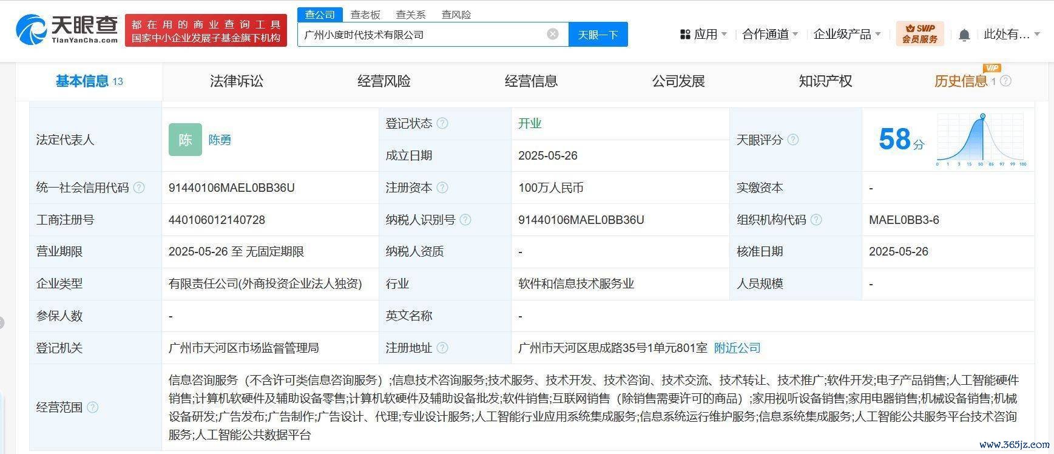1054x454 pixels.
Task: Click the help icon beside 经营范围
Action: click(93, 407)
